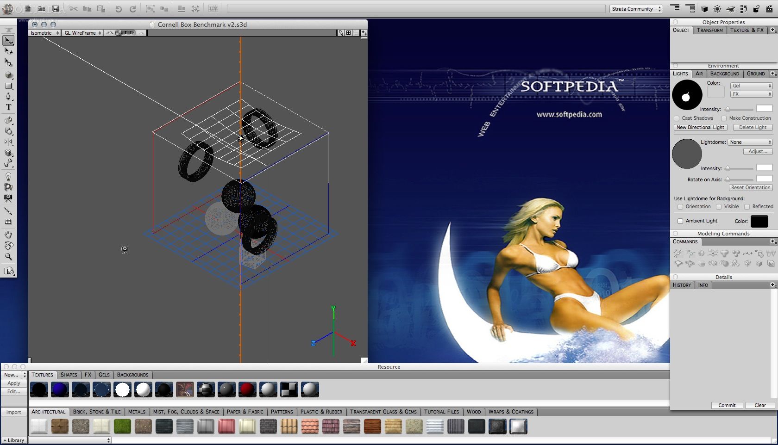Select the Render camera tool
Image resolution: width=778 pixels, height=445 pixels.
click(x=8, y=271)
